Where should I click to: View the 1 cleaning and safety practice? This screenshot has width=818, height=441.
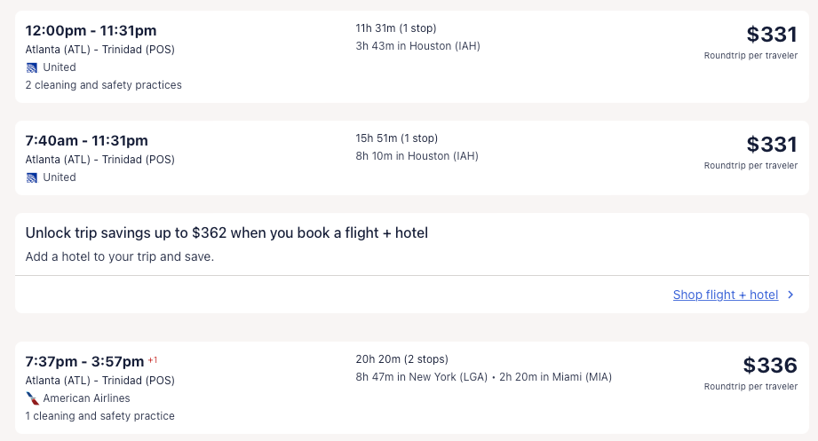(x=99, y=416)
